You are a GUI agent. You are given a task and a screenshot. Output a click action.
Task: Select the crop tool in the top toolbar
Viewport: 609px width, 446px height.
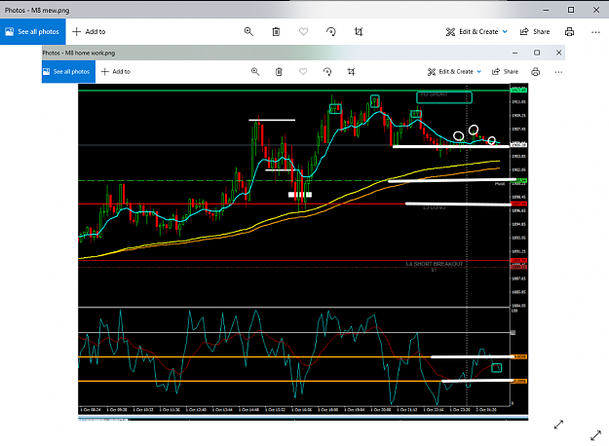point(359,32)
